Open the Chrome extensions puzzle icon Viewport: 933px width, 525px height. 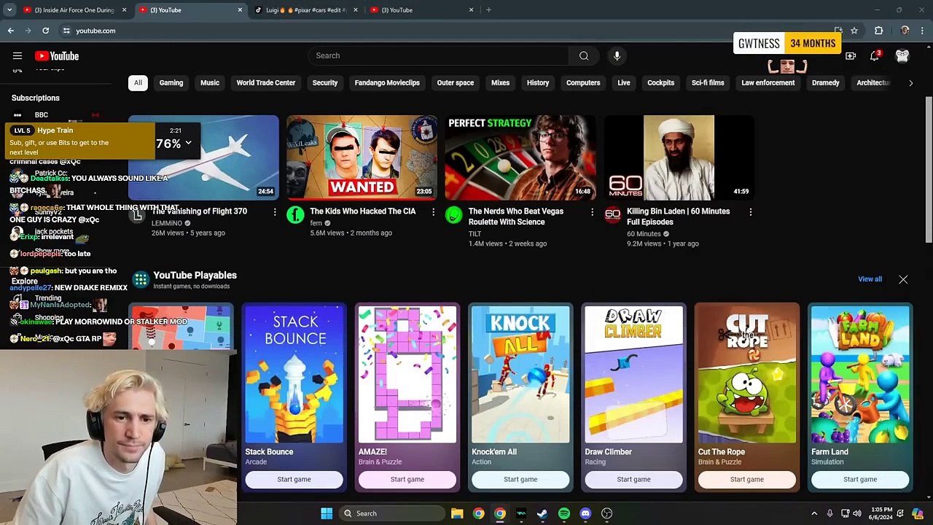pyautogui.click(x=878, y=31)
